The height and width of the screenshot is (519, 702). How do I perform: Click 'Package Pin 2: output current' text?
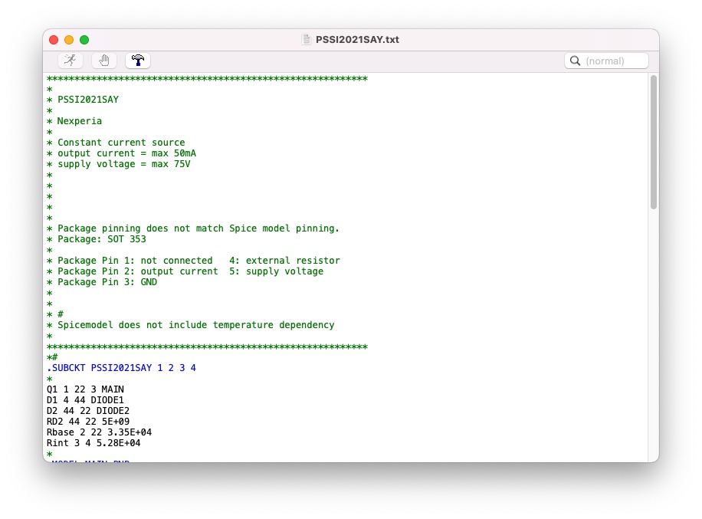click(x=138, y=271)
